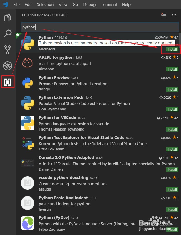Image resolution: width=181 pixels, height=235 pixels.
Task: Open the Go menu
Action: point(75,4)
